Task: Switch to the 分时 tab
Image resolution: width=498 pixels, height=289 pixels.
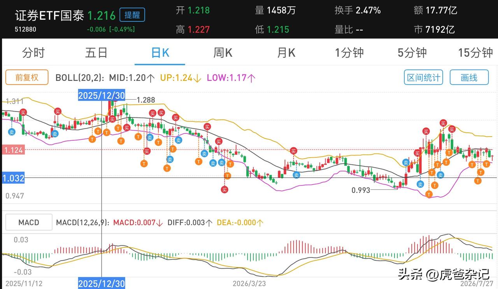Action: [x=33, y=53]
